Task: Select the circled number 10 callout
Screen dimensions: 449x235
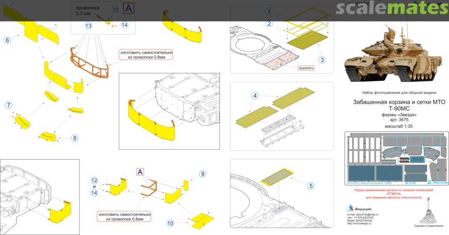Action: tap(170, 223)
